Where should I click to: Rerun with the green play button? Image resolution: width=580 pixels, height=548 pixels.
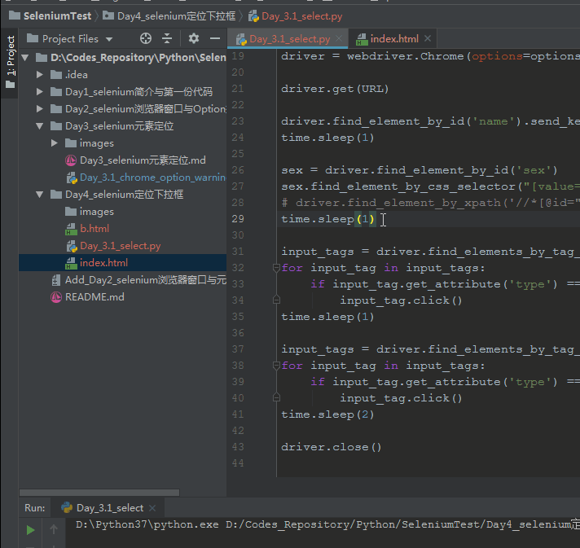pos(30,530)
